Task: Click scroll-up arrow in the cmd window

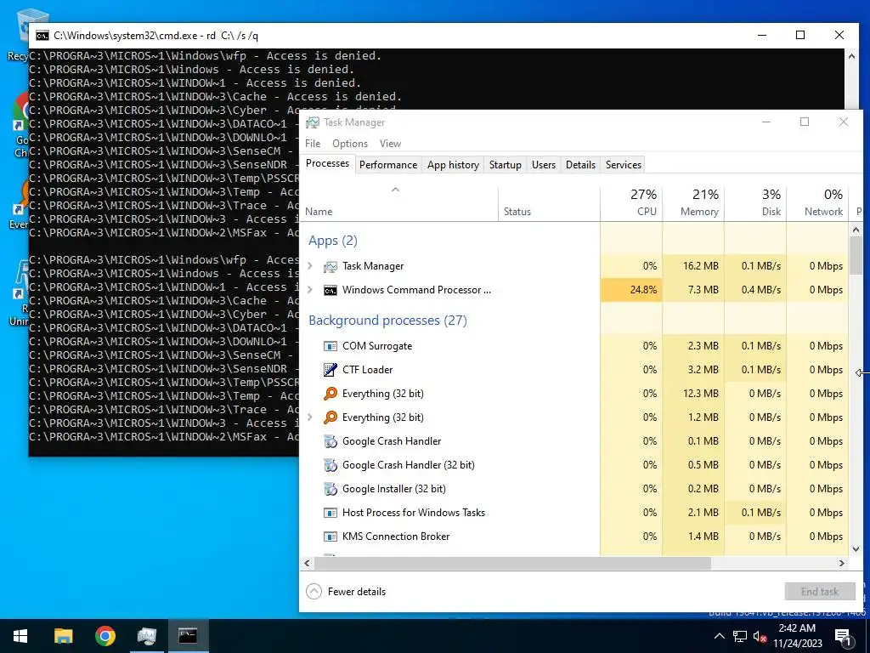Action: (x=851, y=56)
